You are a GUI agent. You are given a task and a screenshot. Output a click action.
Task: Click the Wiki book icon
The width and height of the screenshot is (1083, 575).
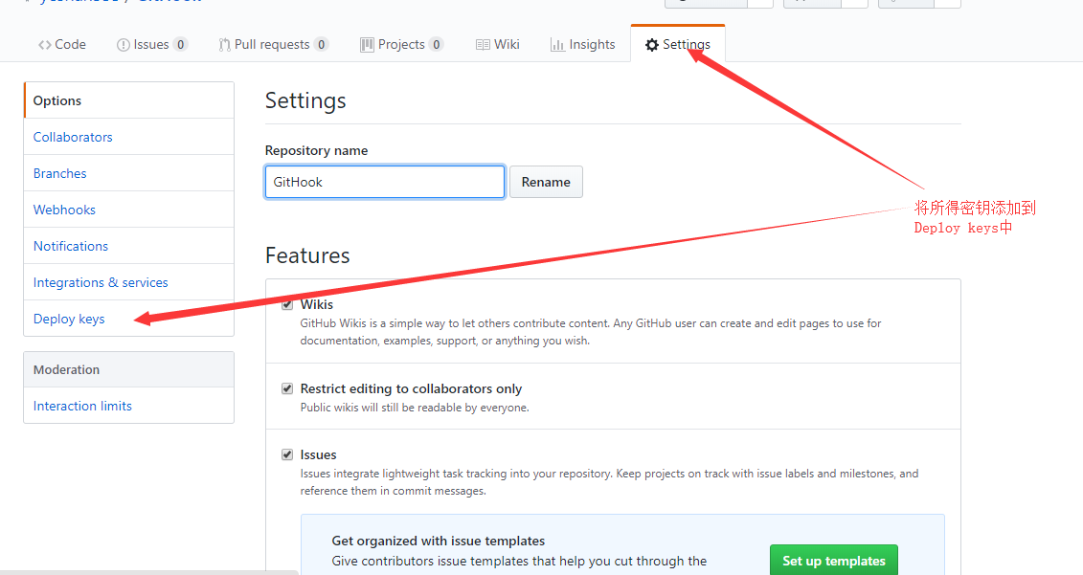pyautogui.click(x=483, y=45)
